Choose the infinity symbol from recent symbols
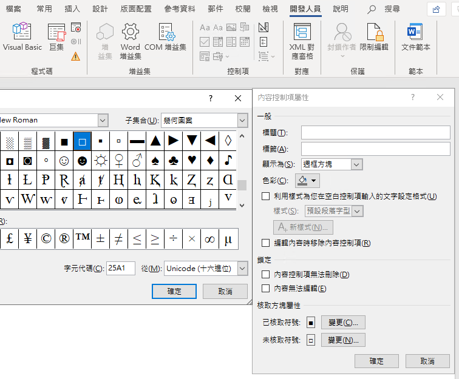This screenshot has width=459, height=379. click(x=210, y=239)
